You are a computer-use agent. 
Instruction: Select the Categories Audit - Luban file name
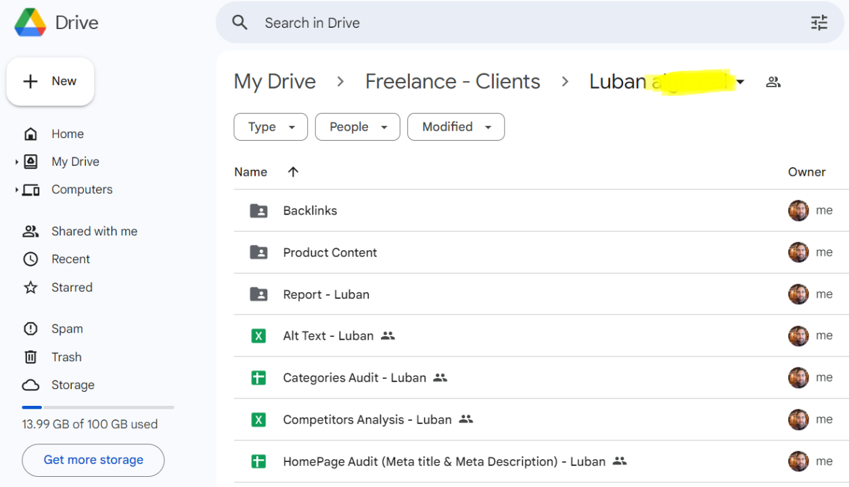pos(354,377)
